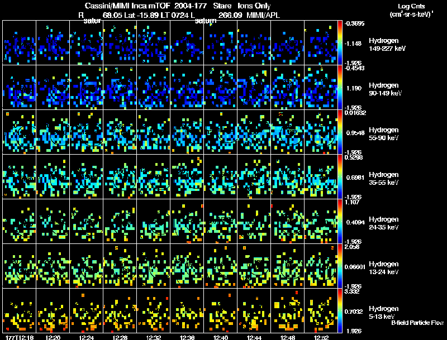The height and width of the screenshot is (340, 447).
Task: Click the color scale bar for Hydrogen 5-13 keV
Action: [340, 310]
